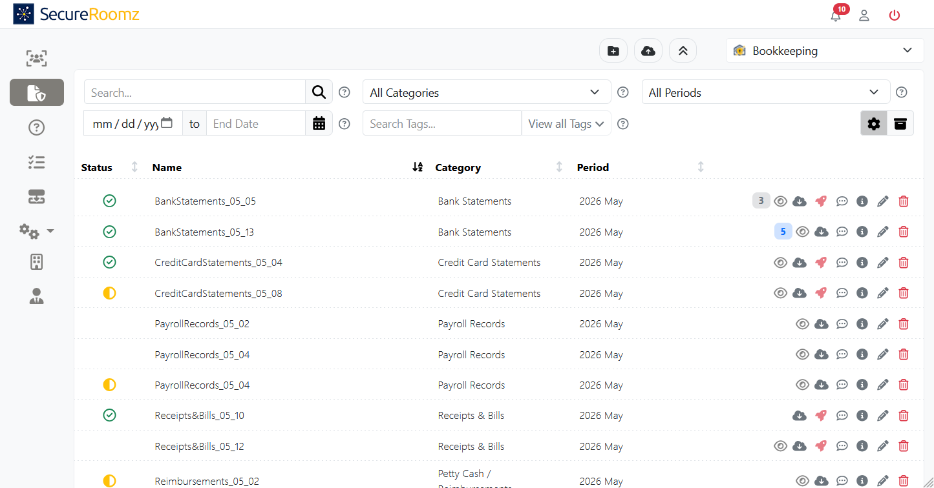This screenshot has height=488, width=934.
Task: Click View all Tags button
Action: point(566,124)
